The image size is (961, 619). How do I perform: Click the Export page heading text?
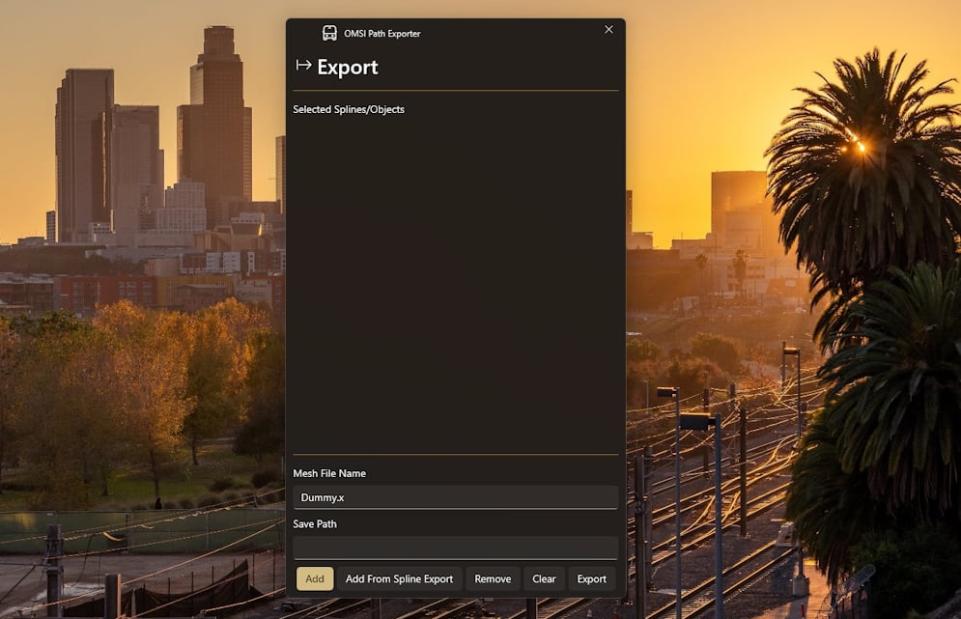click(x=348, y=67)
